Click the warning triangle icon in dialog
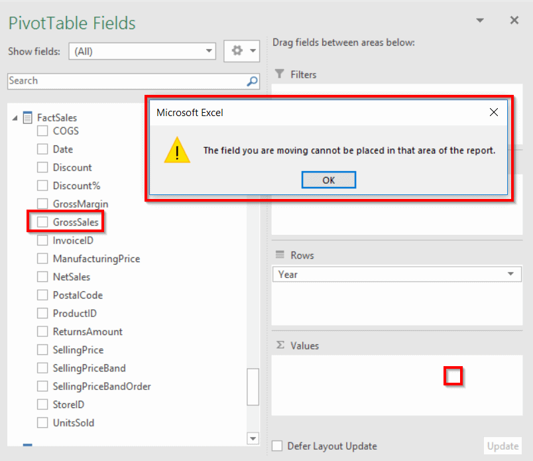Viewport: 533px width, 461px height. (177, 151)
